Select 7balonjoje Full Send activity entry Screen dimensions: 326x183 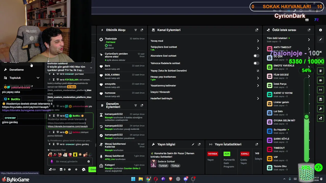click(x=122, y=43)
